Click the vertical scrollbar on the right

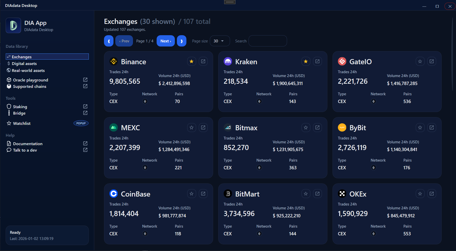[452, 54]
